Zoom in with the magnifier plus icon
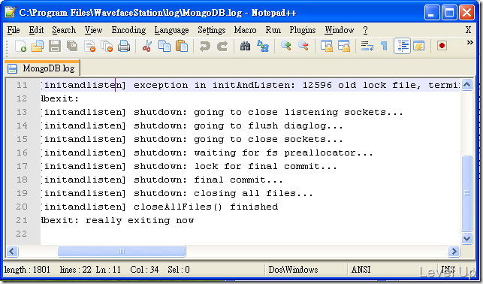Screen dimensions: 483x284 pyautogui.click(x=286, y=46)
